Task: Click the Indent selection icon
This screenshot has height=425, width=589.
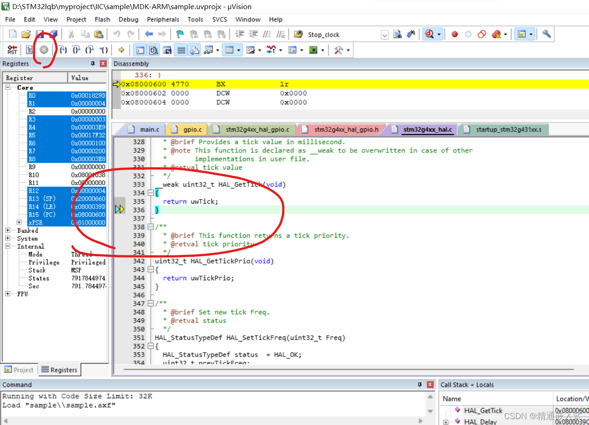Action: pos(239,34)
